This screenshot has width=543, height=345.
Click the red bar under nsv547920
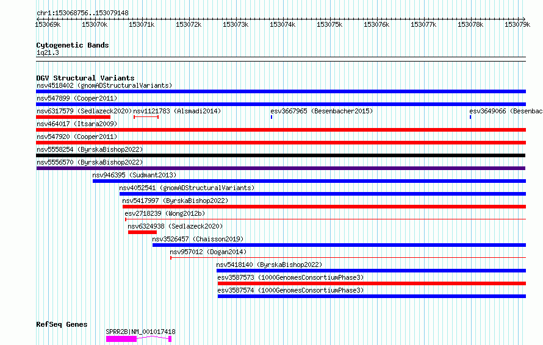281,143
